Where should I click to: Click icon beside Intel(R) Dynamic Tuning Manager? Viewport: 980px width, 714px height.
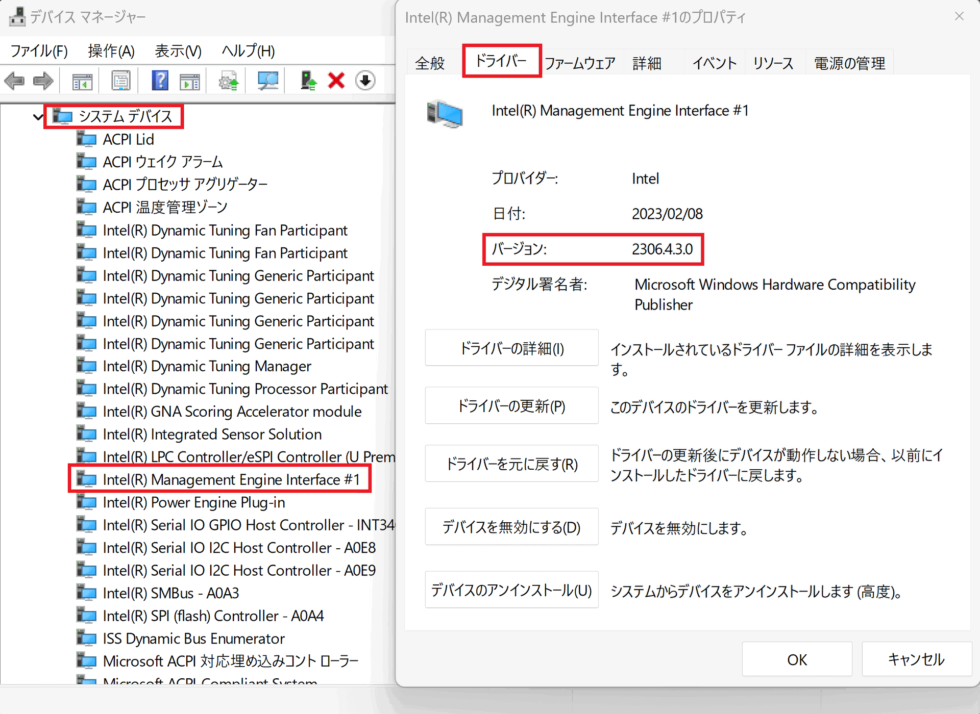(87, 366)
